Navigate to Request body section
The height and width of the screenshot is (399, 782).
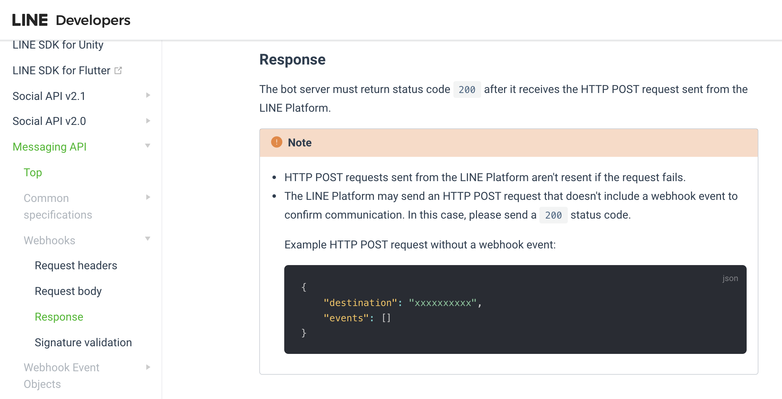[68, 291]
